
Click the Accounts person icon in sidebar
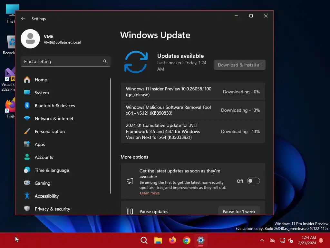[x=27, y=157]
